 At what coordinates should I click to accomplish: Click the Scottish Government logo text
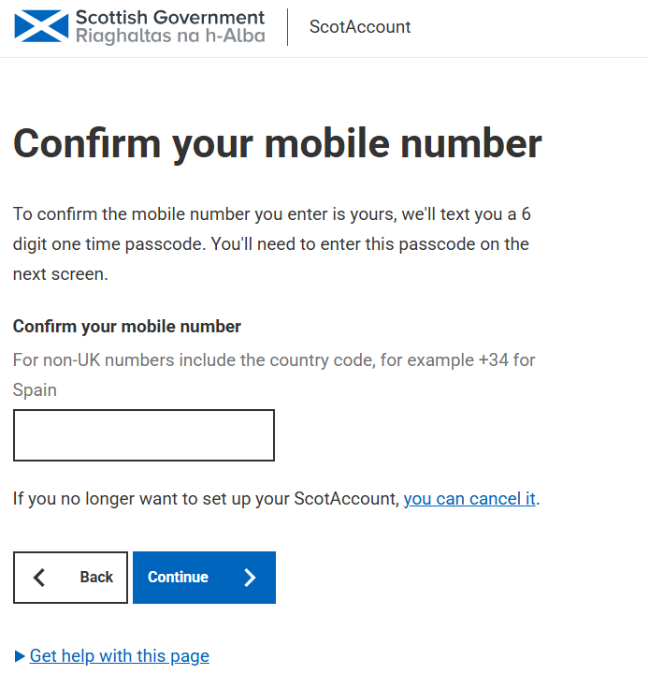click(170, 18)
